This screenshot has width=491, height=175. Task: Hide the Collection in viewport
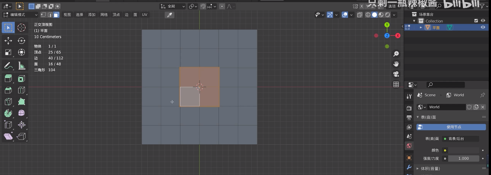tap(483, 21)
